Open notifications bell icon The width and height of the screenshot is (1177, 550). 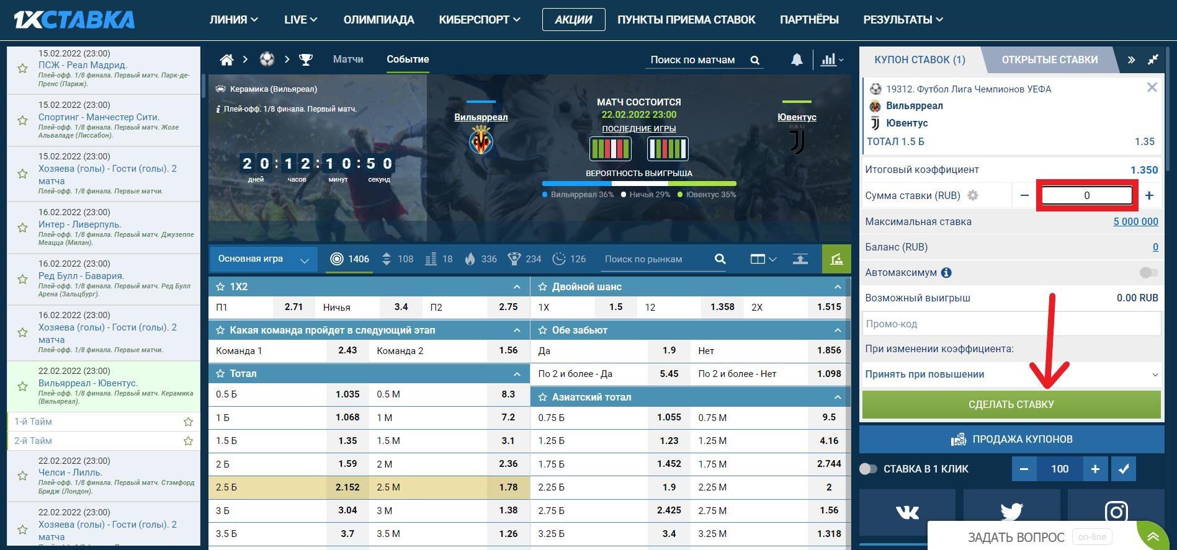(797, 60)
